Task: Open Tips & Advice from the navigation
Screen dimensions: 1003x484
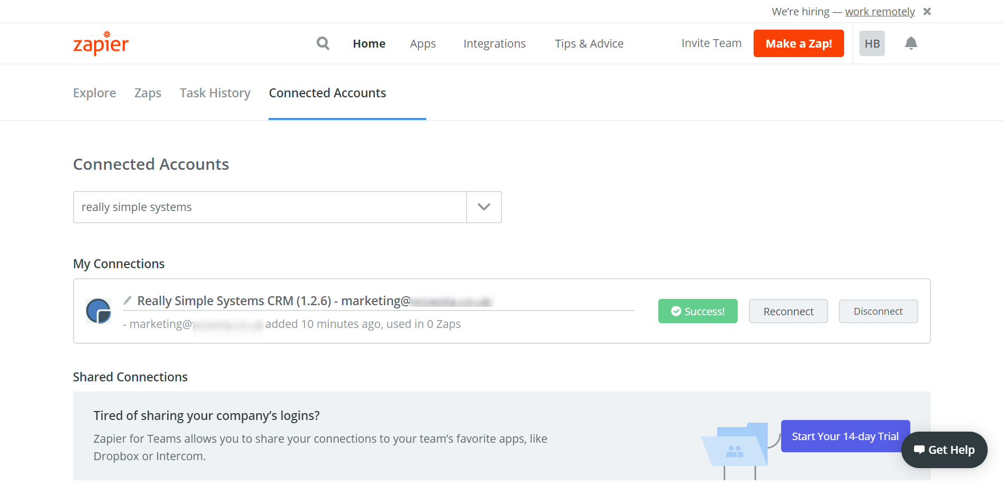Action: [x=589, y=43]
